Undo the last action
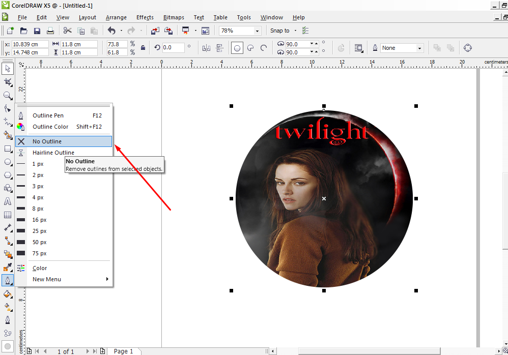508x355 pixels. (x=112, y=31)
